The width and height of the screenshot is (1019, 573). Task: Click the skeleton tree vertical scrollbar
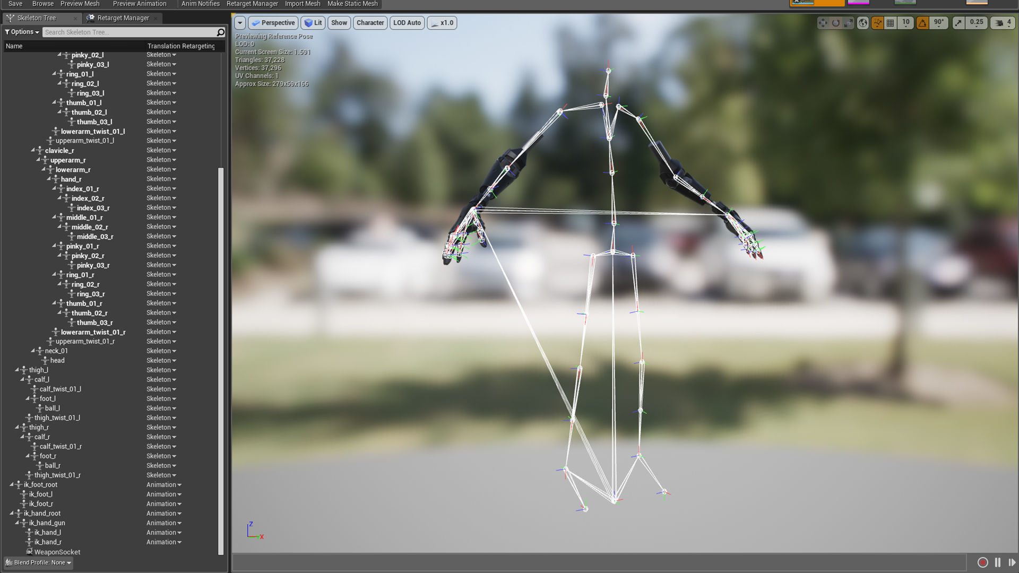point(221,361)
